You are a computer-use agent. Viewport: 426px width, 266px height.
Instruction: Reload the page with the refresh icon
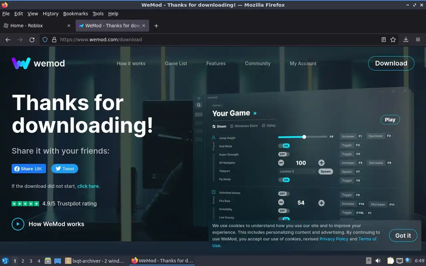pos(32,40)
